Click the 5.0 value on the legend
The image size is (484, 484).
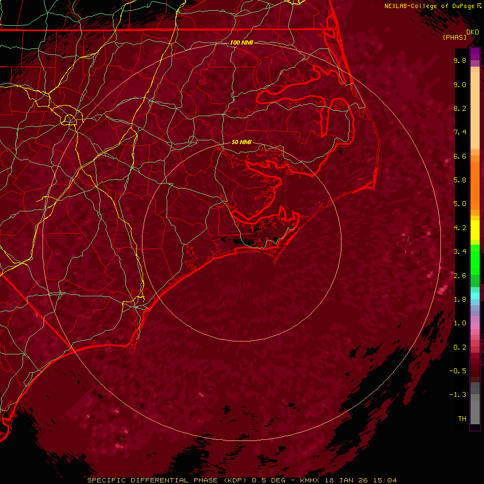(460, 204)
